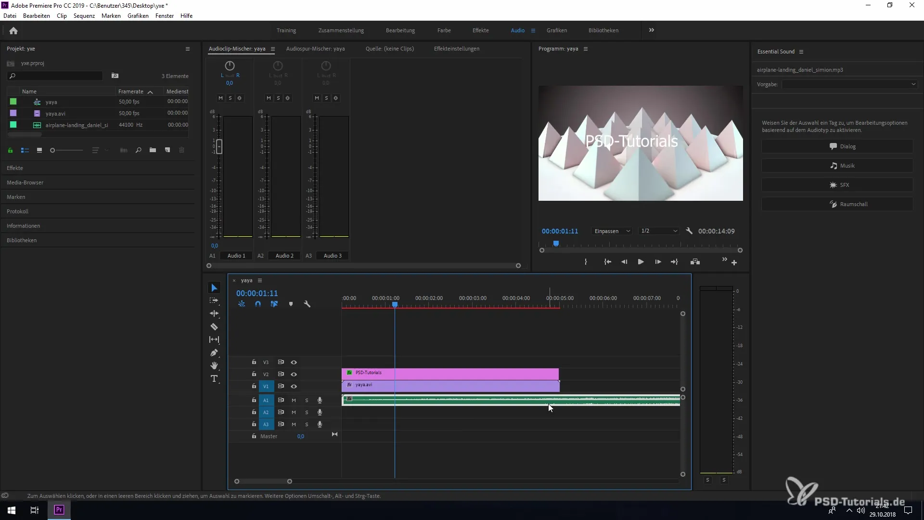Screen dimensions: 924x520
Task: Switch to Audiospur-Mischer tab
Action: pos(315,49)
